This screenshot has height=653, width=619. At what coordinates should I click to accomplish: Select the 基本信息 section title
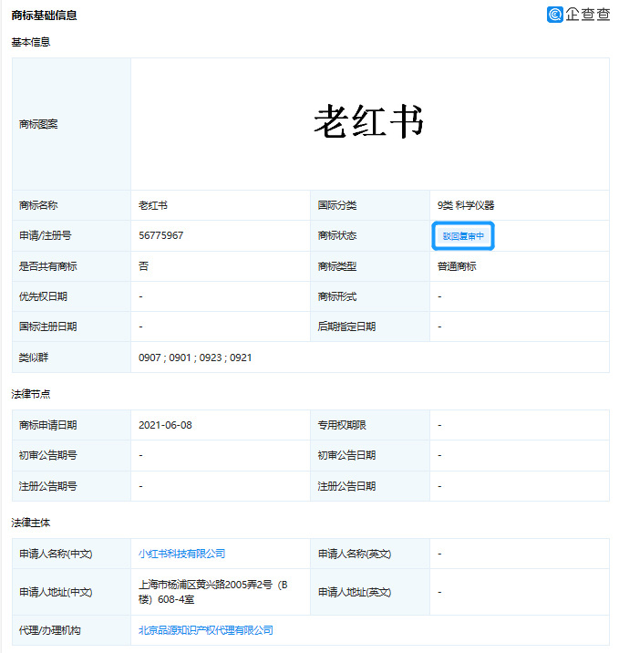point(31,43)
